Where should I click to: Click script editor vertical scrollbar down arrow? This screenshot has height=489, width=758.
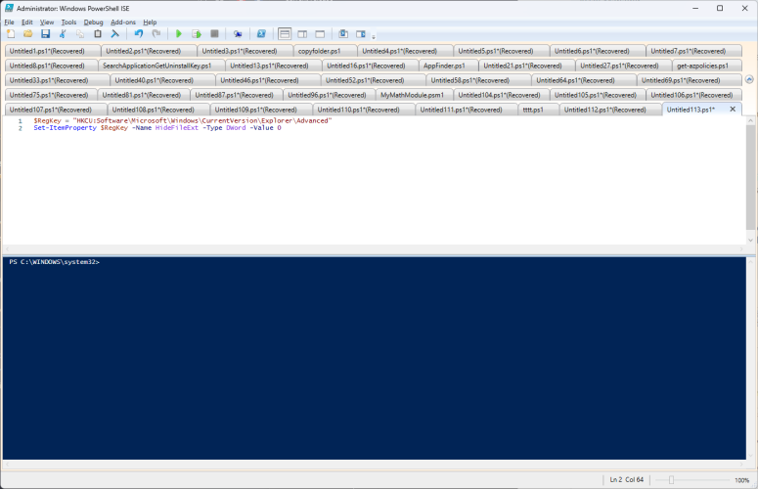click(750, 241)
